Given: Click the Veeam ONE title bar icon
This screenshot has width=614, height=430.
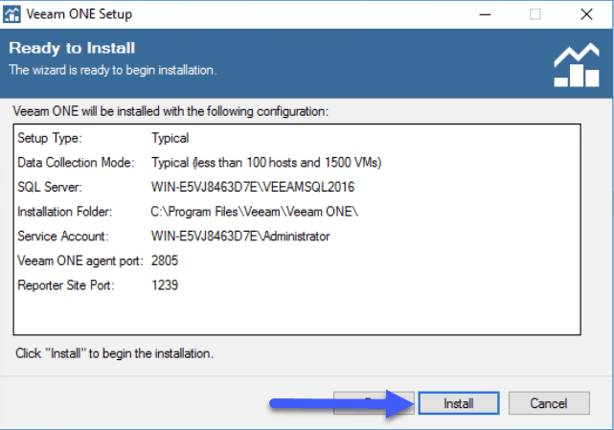Looking at the screenshot, I should (x=11, y=14).
